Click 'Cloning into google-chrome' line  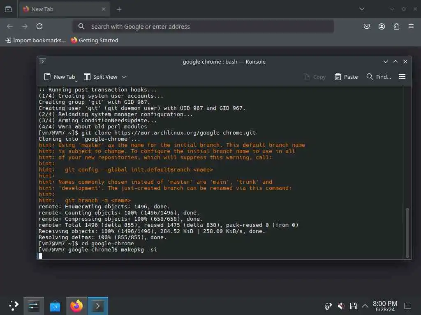pyautogui.click(x=89, y=139)
